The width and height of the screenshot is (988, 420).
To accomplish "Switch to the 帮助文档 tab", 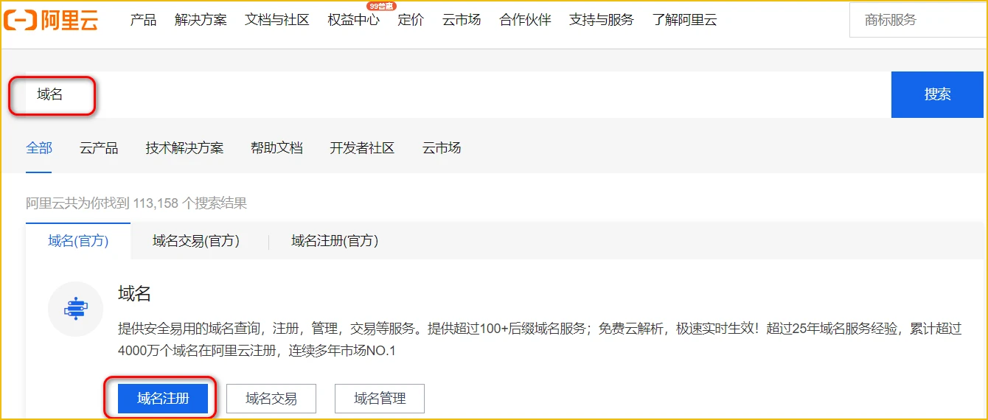I will click(x=276, y=148).
